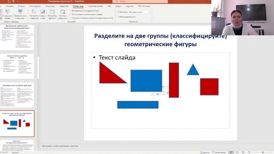The image size is (274, 154).
Task: Select the Слайд-шоу ribbon tab
Action: point(78,6)
